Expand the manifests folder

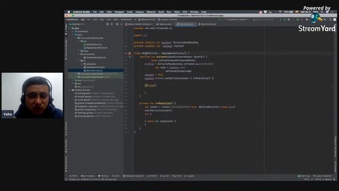[73, 31]
